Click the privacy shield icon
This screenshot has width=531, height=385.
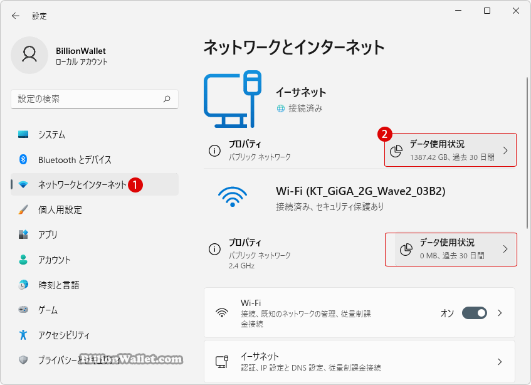point(23,359)
